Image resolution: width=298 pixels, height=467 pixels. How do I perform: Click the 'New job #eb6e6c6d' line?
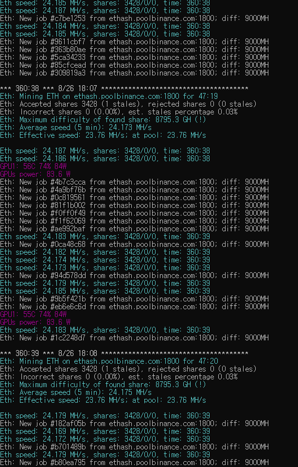[x=135, y=306]
